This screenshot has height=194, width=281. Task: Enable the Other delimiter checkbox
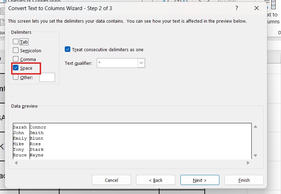[16, 77]
